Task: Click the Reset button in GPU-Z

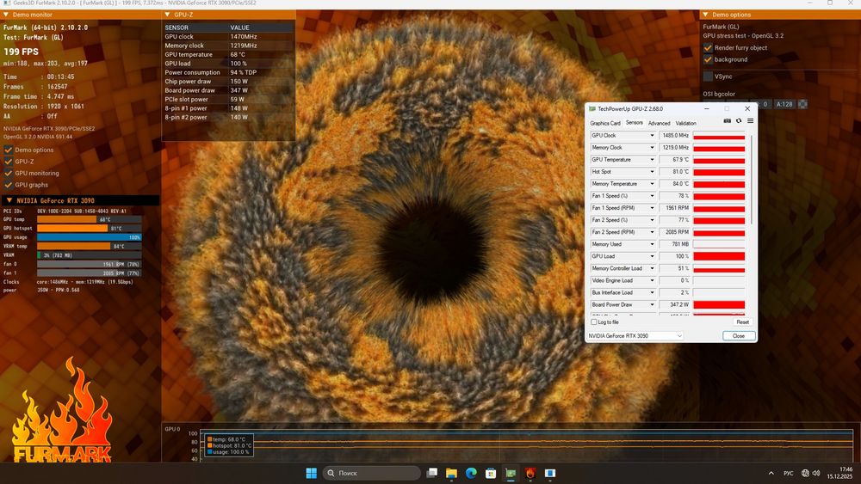Action: [x=742, y=322]
